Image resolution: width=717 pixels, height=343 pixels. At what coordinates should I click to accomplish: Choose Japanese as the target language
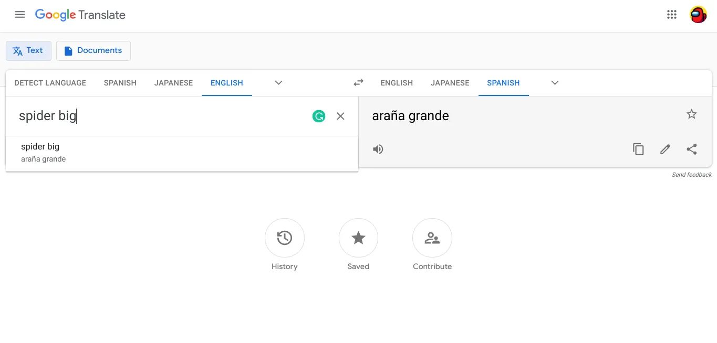tap(450, 83)
